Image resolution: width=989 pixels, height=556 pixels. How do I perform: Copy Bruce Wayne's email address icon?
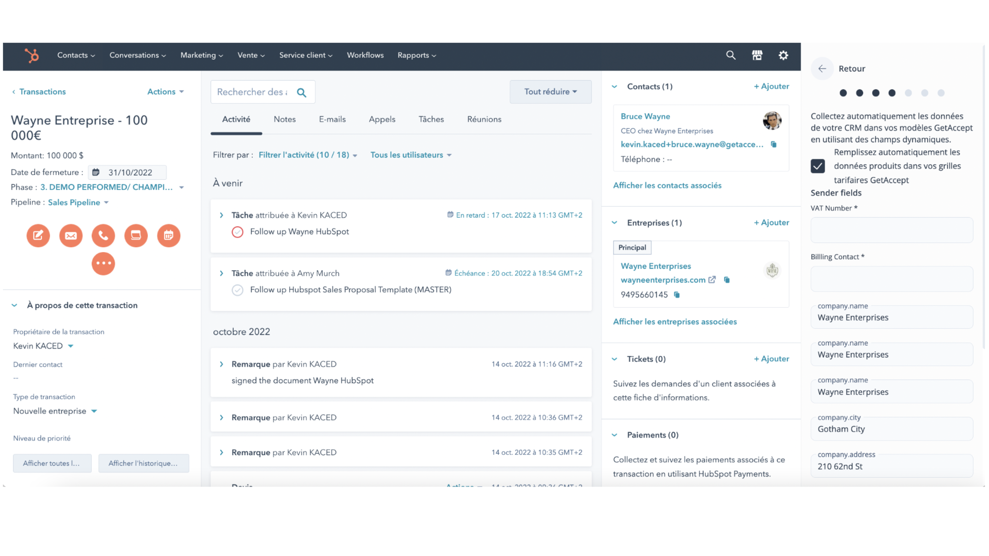[x=773, y=144]
